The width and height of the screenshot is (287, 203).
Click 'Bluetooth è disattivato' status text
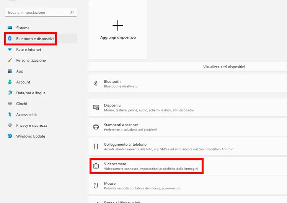[121, 86]
